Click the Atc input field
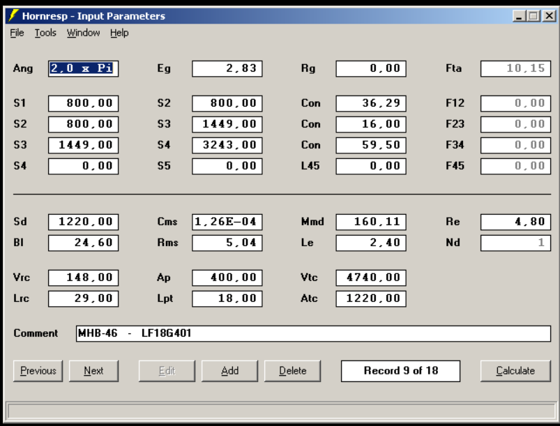The height and width of the screenshot is (426, 560). coord(371,299)
